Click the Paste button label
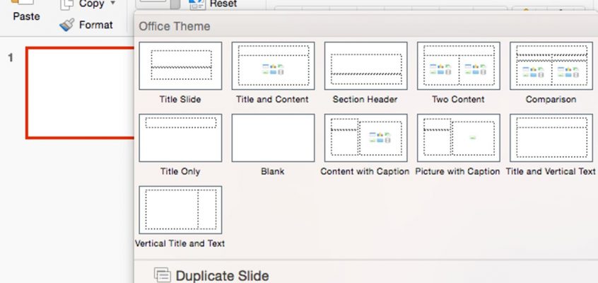The image size is (598, 283). tap(26, 16)
